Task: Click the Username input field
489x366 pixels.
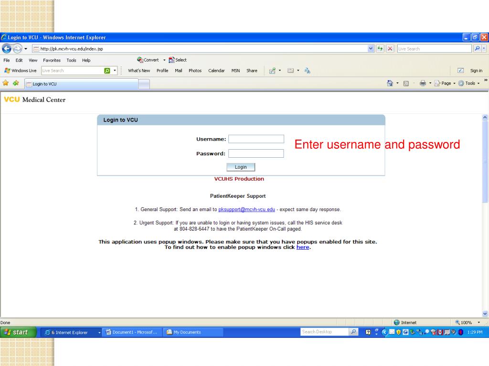Action: pos(256,139)
